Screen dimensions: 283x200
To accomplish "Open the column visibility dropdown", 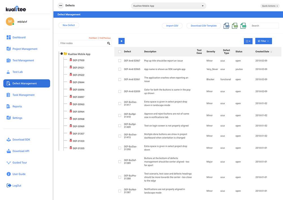I will pos(248,41).
